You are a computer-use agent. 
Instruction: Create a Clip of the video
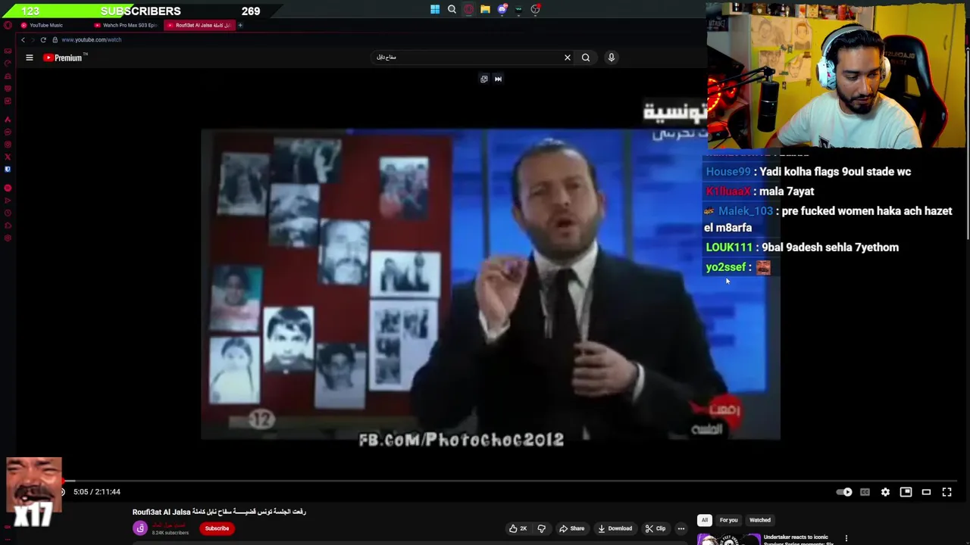656,528
